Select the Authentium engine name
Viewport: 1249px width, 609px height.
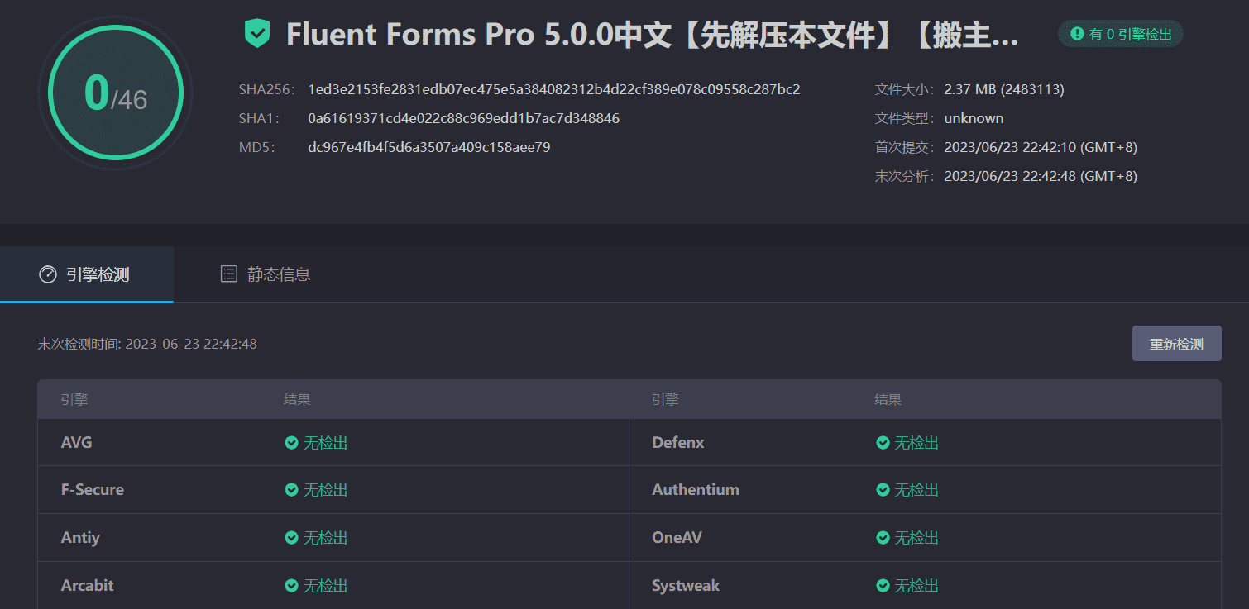696,490
